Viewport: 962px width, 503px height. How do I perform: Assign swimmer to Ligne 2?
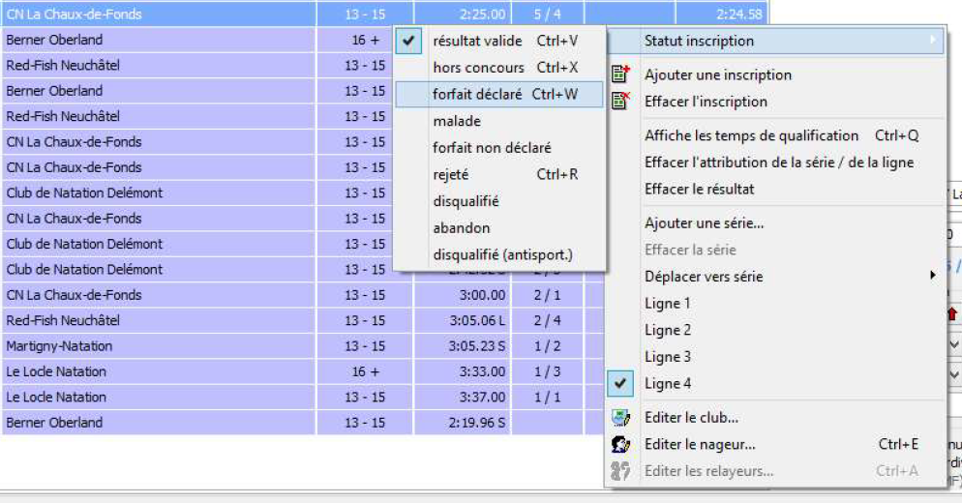pyautogui.click(x=668, y=330)
